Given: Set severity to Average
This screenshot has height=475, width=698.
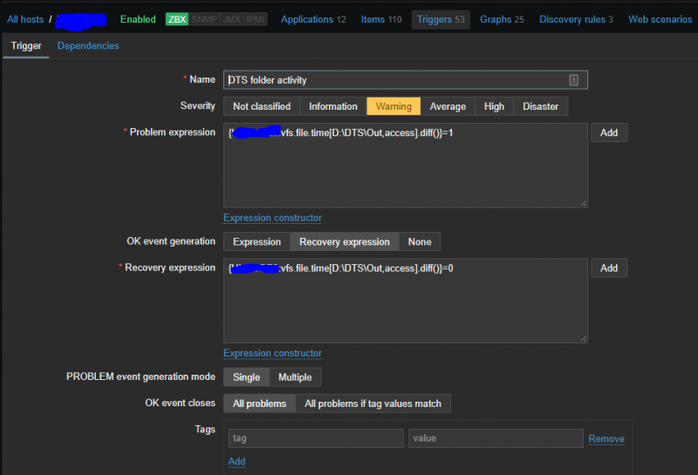Looking at the screenshot, I should point(448,106).
